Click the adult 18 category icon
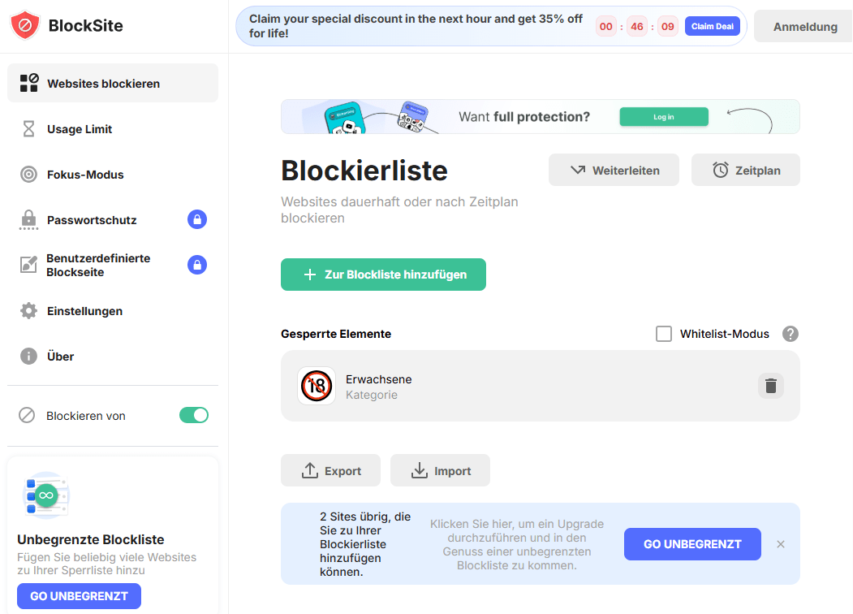The height and width of the screenshot is (614, 853). pos(317,386)
